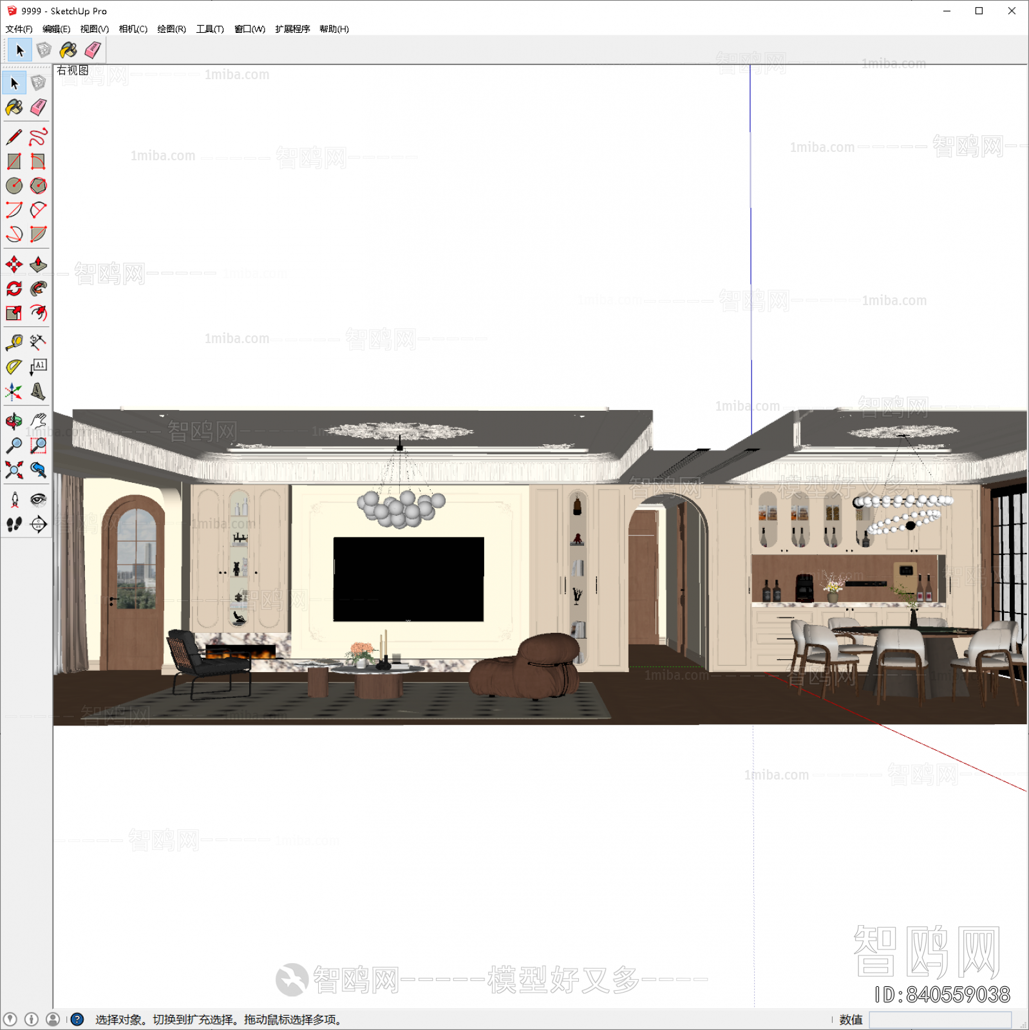The image size is (1029, 1030).
Task: Choose the Pan hand tool
Action: click(39, 422)
